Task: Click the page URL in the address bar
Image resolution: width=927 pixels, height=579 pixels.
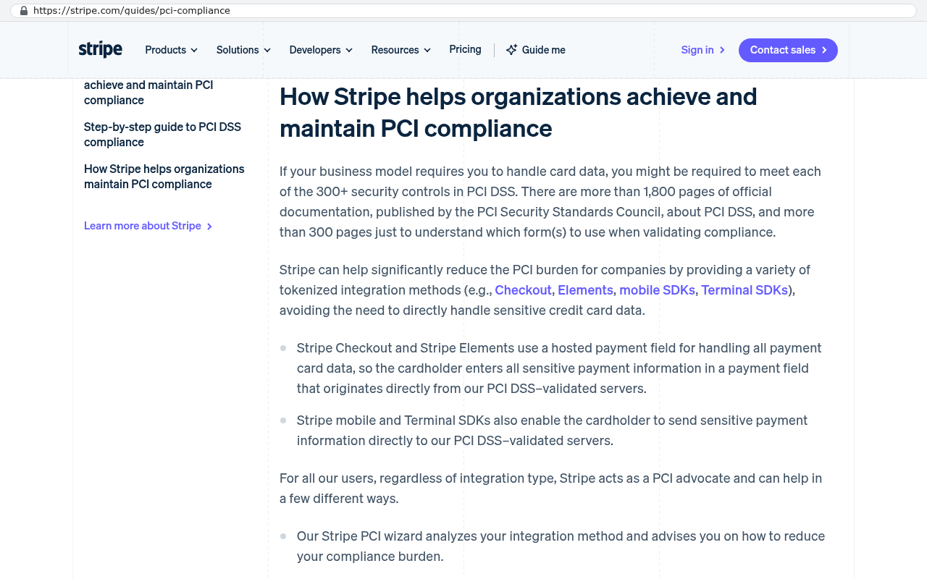Action: (132, 11)
